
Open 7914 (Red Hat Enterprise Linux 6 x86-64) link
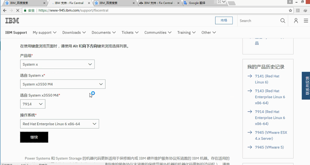click(x=270, y=118)
